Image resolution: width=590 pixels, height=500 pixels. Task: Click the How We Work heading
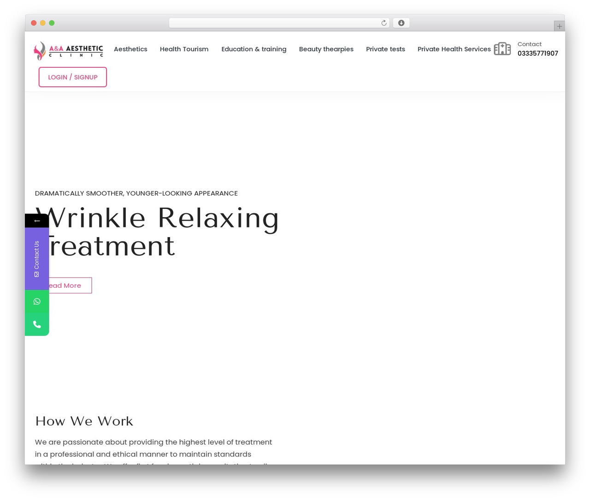pyautogui.click(x=84, y=421)
